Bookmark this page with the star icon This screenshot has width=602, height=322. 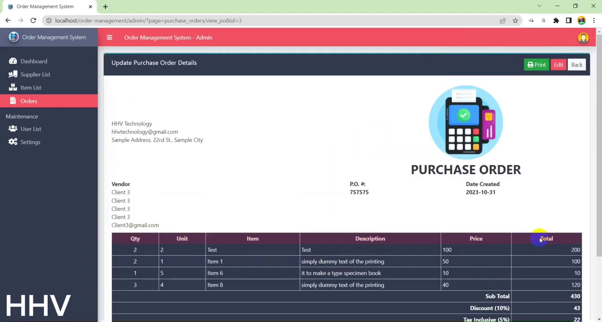point(515,21)
